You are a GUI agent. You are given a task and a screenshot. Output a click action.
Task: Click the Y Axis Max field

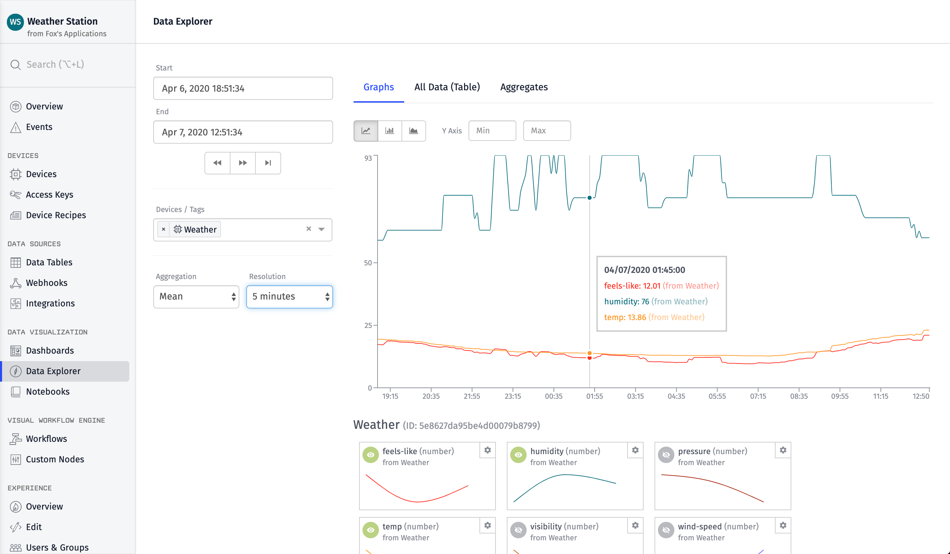[547, 131]
